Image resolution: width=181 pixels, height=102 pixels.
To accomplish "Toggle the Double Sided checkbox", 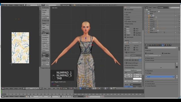I will point(163,53).
